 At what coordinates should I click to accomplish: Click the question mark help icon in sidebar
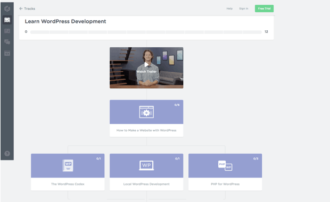[x=7, y=154]
